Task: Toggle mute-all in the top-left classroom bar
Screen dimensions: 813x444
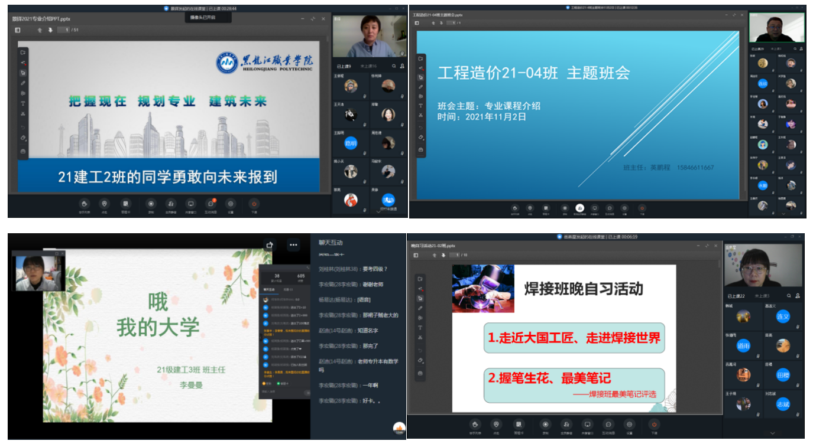Action: pyautogui.click(x=170, y=203)
